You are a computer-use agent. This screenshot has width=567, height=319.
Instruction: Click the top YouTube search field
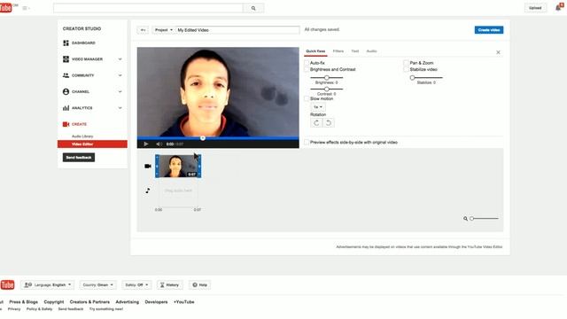tap(148, 8)
